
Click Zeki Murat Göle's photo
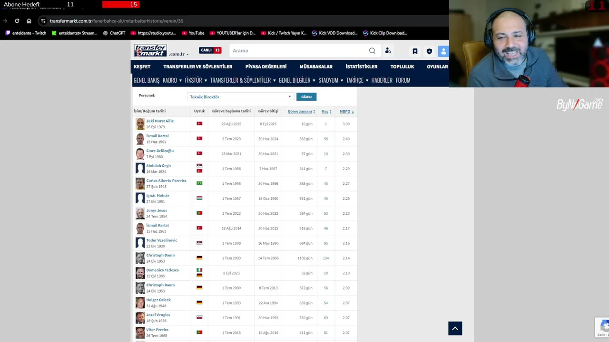[140, 124]
